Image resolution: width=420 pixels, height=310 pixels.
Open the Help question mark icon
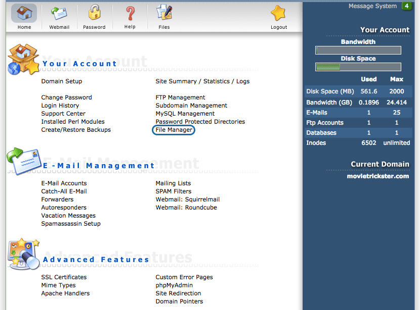click(130, 13)
